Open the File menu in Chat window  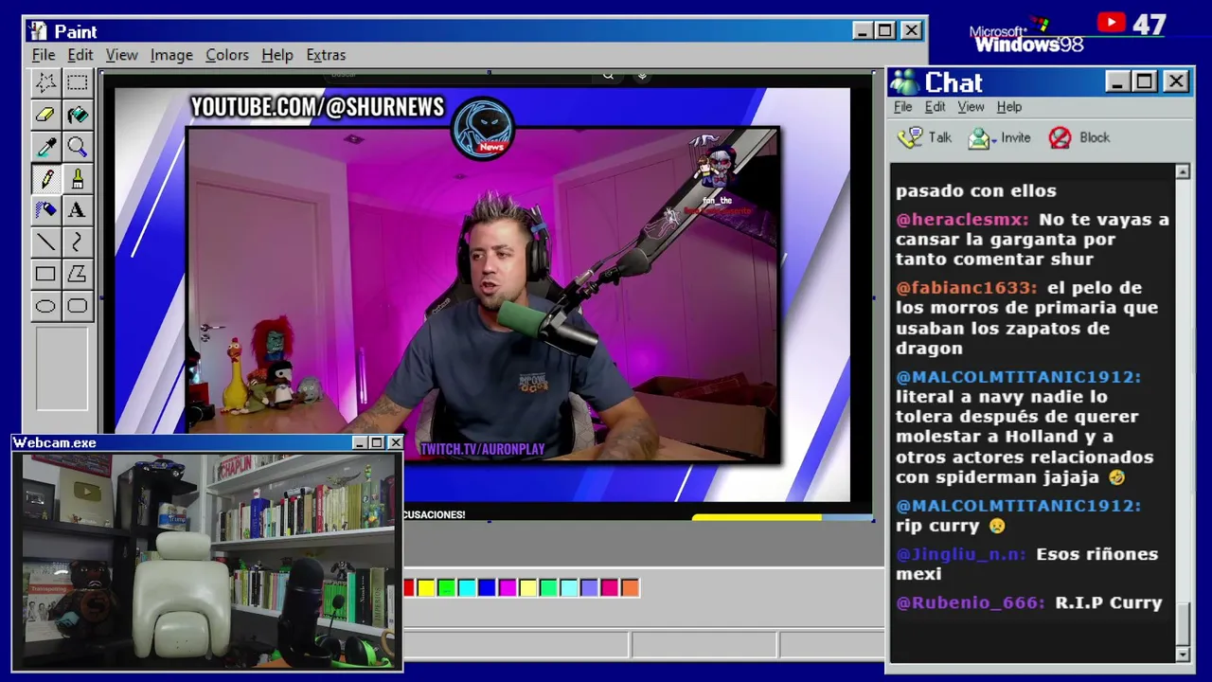coord(903,107)
